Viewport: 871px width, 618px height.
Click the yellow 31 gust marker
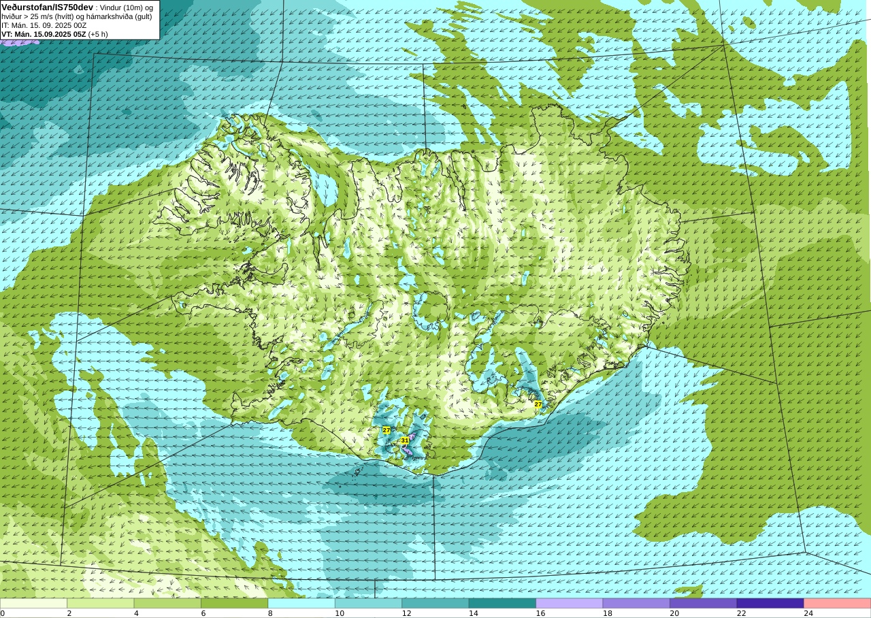pyautogui.click(x=405, y=440)
